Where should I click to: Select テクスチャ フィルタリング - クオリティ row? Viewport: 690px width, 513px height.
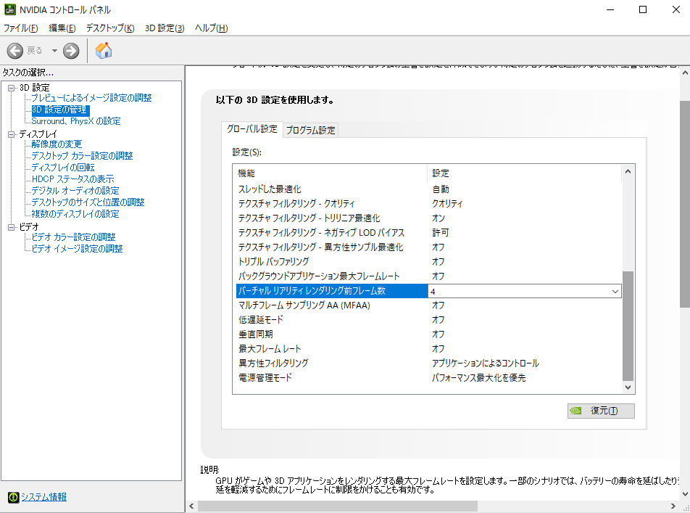(429, 204)
